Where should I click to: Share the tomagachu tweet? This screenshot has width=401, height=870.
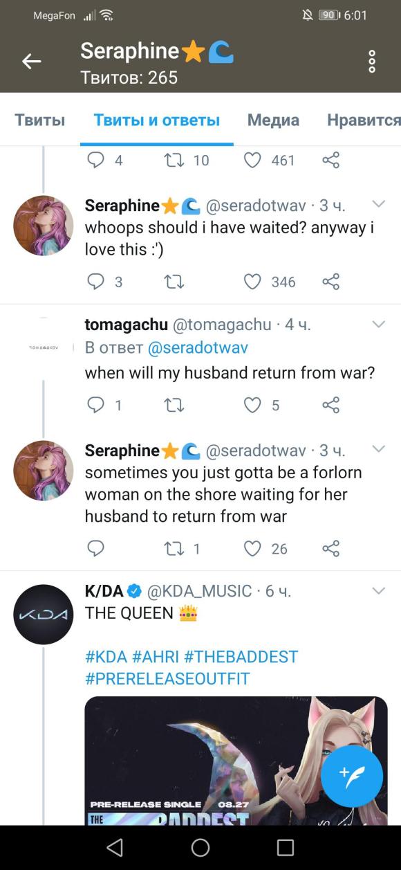[x=331, y=405]
